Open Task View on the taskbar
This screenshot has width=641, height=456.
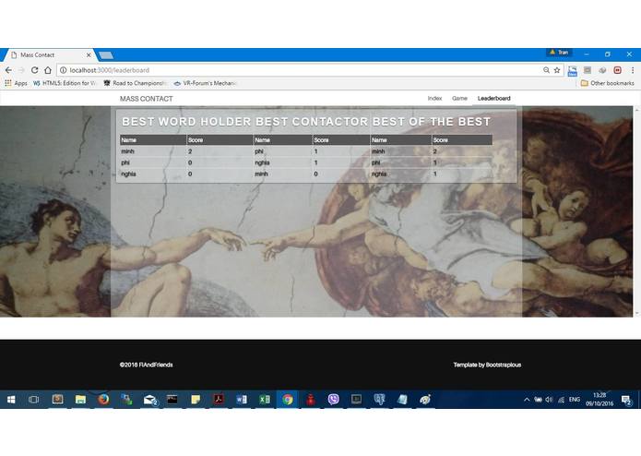33,399
